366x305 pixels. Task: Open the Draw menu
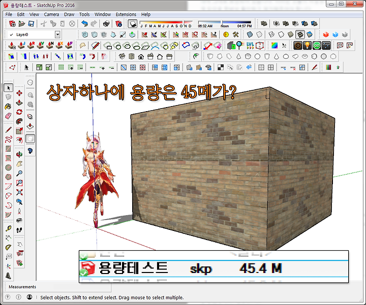pyautogui.click(x=69, y=14)
